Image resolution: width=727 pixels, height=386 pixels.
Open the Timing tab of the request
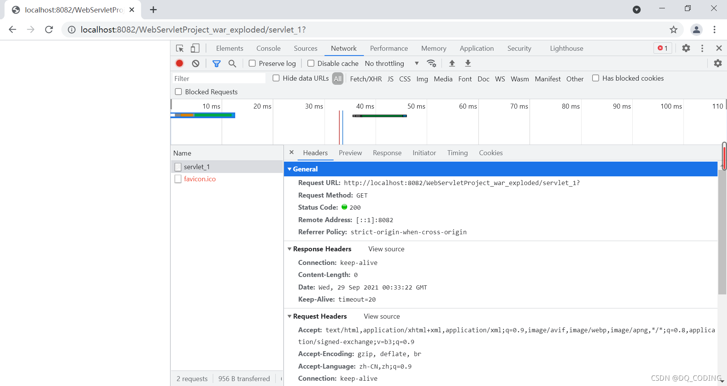(457, 153)
